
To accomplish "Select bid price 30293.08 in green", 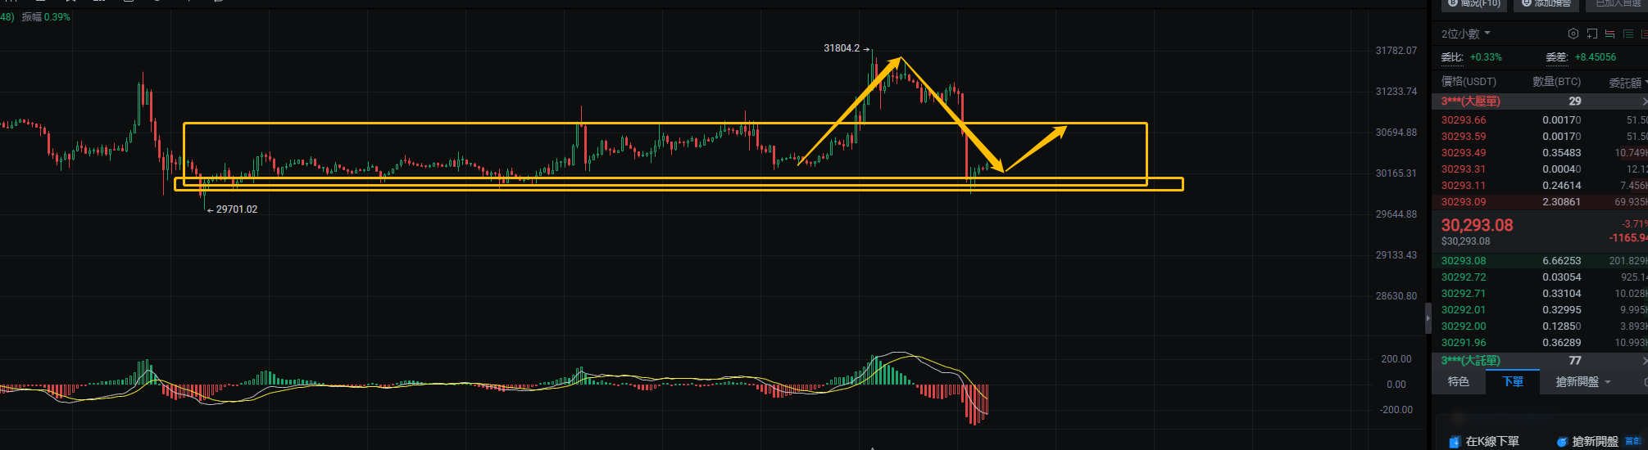I will point(1464,261).
